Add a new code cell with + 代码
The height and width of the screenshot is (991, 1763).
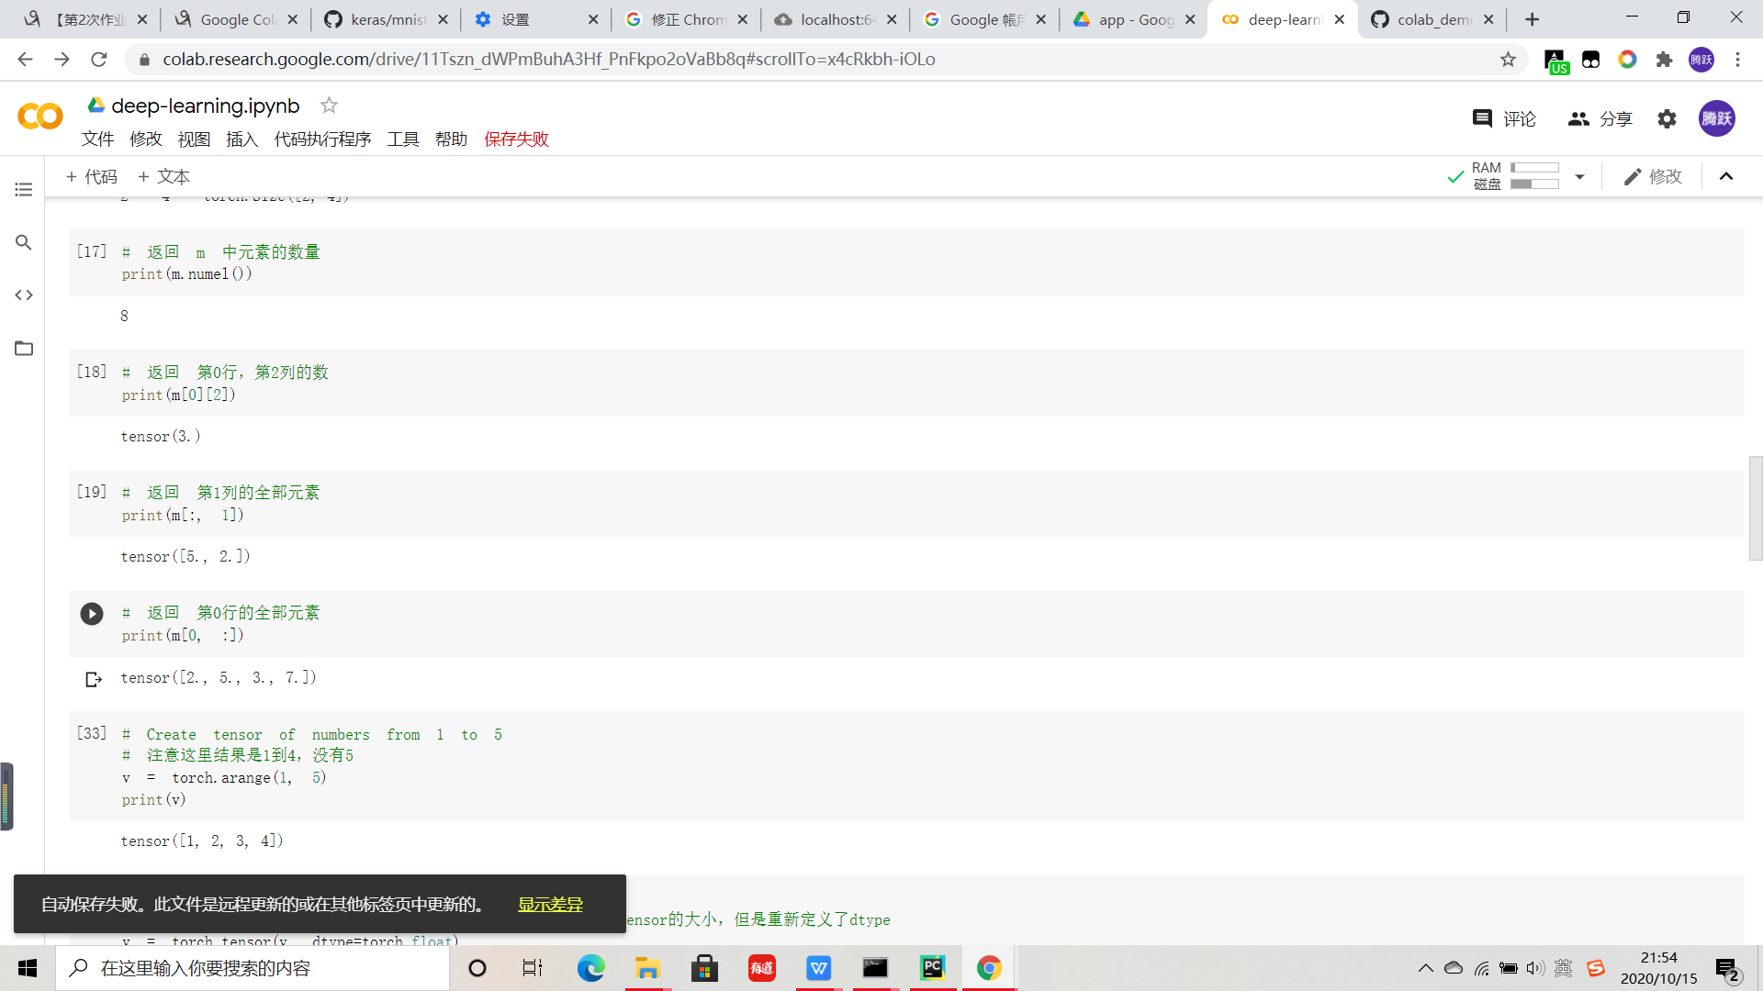91,176
